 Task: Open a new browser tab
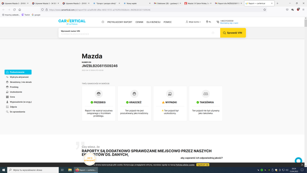[x=277, y=3]
